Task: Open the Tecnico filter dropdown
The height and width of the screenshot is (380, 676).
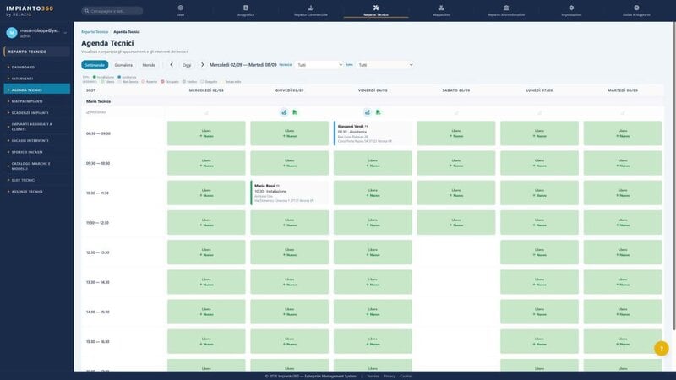Action: [x=319, y=65]
